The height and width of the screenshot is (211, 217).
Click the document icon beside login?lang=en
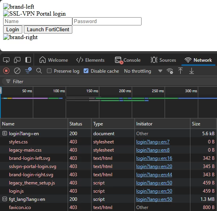pyautogui.click(x=5, y=133)
